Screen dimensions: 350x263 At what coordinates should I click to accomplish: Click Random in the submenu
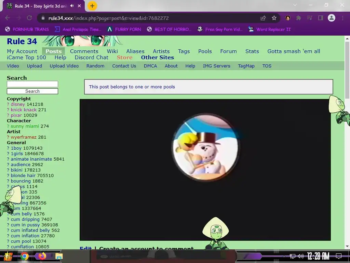point(95,66)
